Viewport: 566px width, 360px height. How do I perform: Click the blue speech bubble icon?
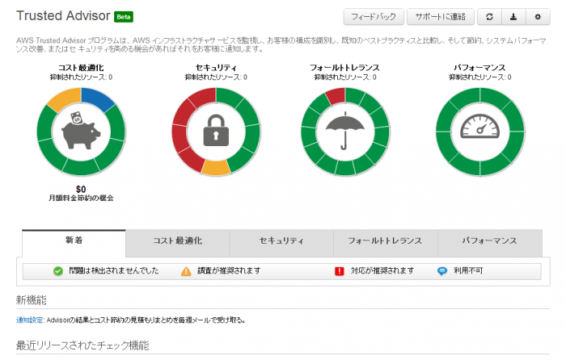tap(441, 271)
